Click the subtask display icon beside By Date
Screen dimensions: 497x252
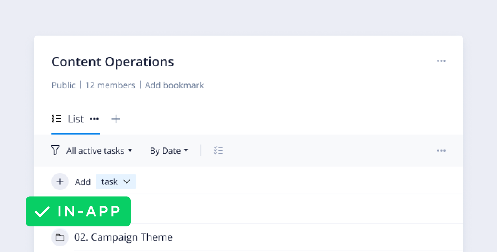click(x=218, y=150)
